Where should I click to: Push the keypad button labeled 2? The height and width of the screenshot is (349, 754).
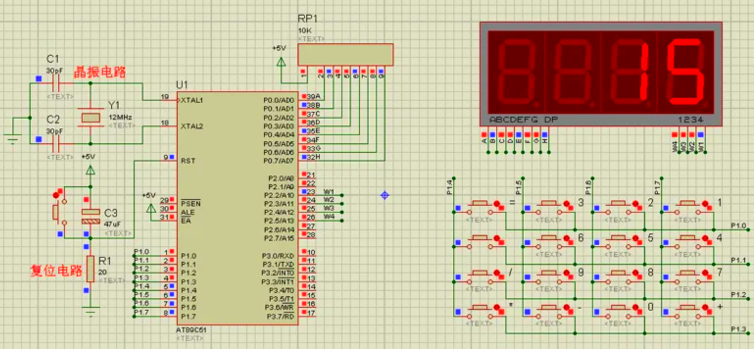click(x=617, y=203)
